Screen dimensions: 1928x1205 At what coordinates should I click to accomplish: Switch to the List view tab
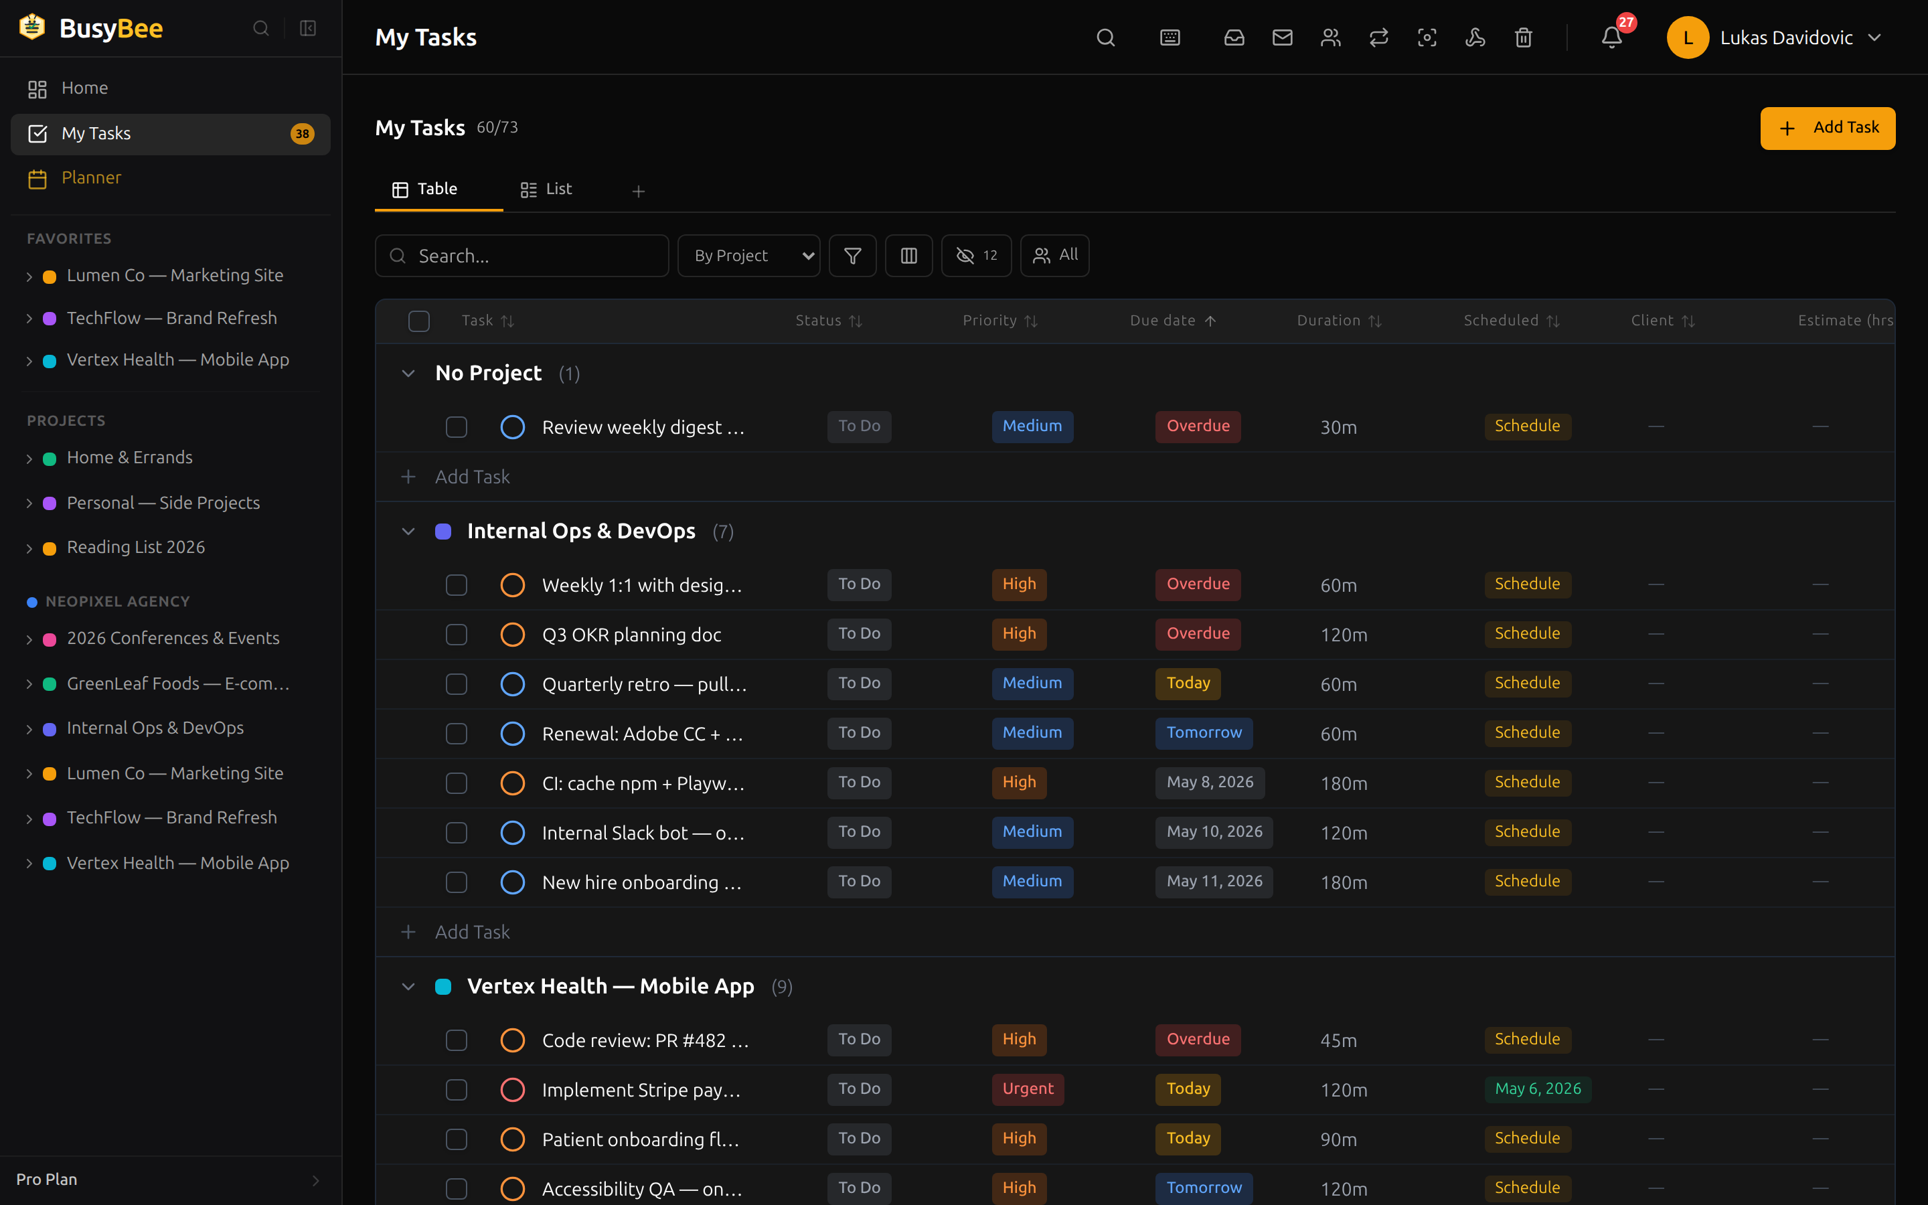[546, 189]
